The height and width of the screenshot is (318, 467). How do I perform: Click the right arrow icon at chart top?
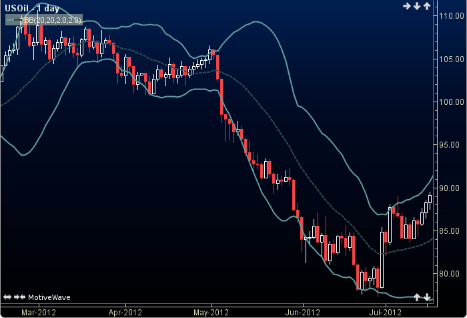click(406, 6)
